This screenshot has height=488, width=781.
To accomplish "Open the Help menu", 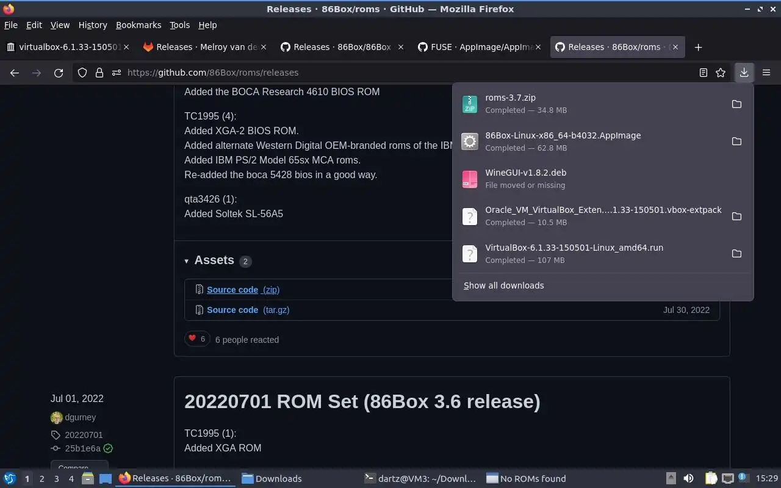I will (x=207, y=25).
